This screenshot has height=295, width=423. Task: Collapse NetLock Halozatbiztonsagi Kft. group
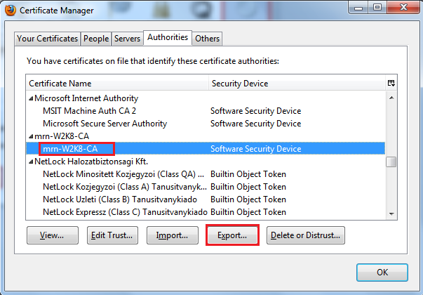[31, 162]
